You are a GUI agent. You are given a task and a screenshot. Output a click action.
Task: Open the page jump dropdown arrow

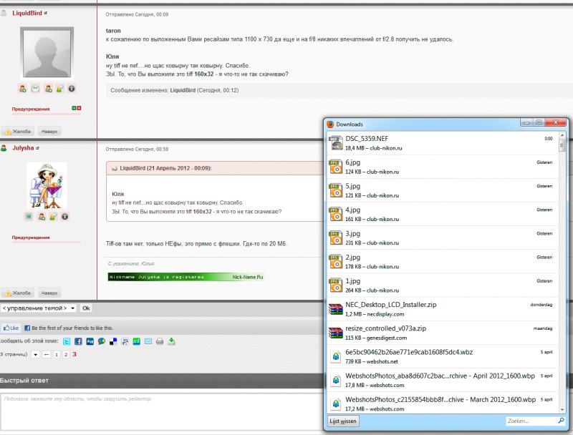coord(35,354)
